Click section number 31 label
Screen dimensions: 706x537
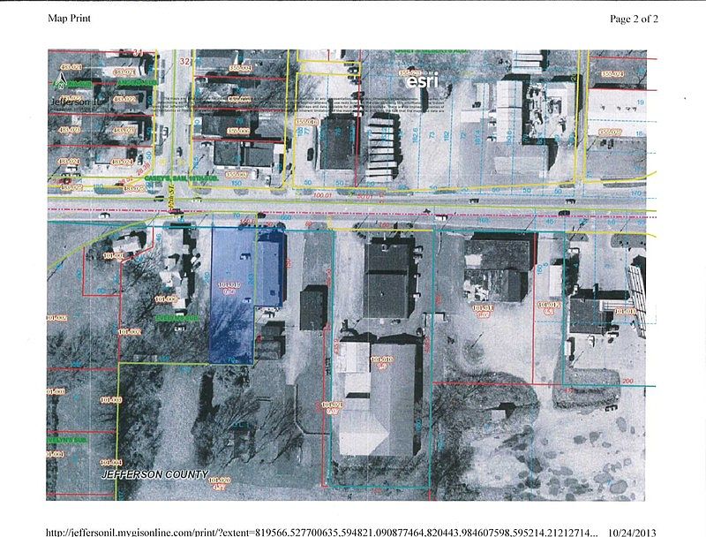coord(138,54)
